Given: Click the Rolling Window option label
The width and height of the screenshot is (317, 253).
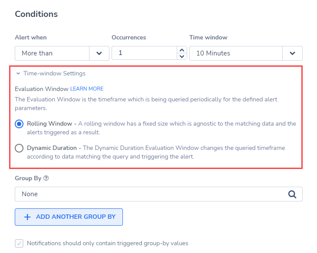Looking at the screenshot, I should [50, 123].
